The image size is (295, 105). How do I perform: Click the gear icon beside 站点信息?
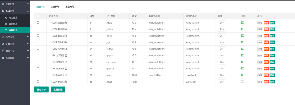[x=6, y=18]
